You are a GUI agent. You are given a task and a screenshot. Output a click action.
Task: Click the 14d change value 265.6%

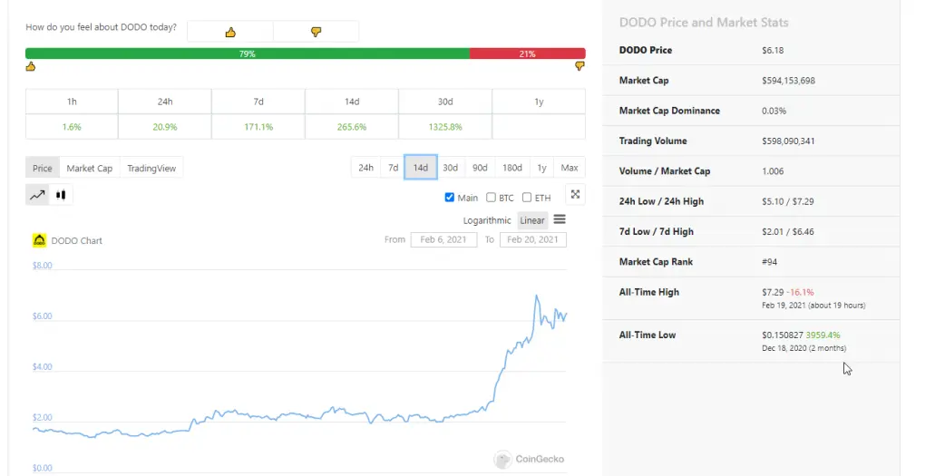[352, 127]
